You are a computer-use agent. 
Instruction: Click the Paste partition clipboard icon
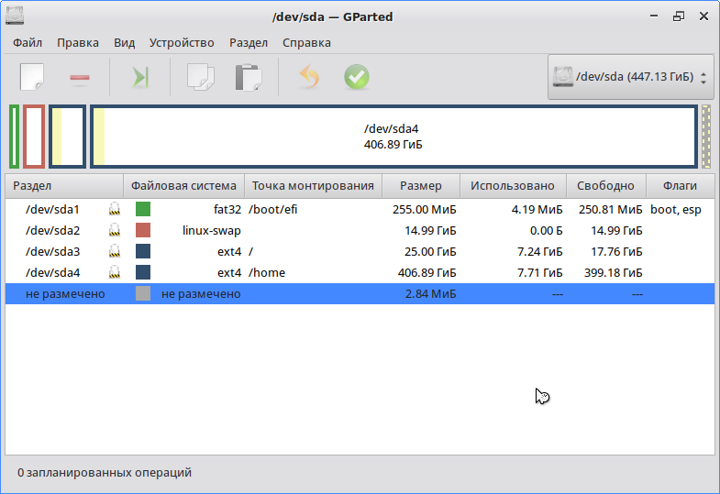click(249, 77)
